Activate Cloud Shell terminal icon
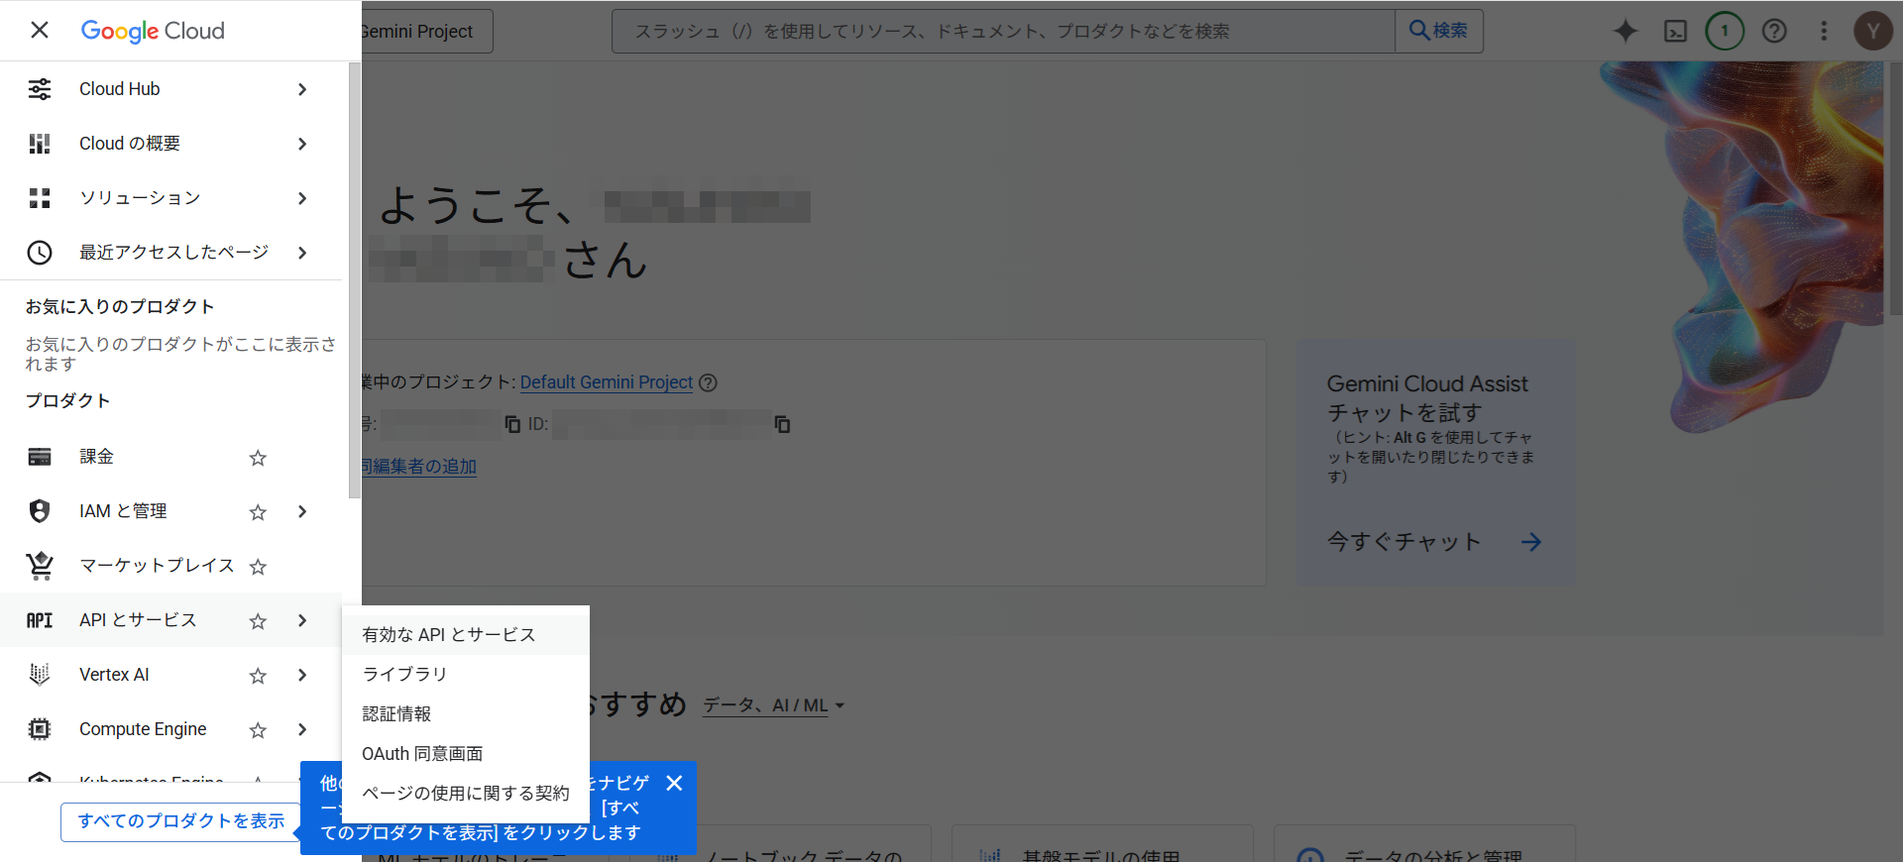 pyautogui.click(x=1675, y=32)
